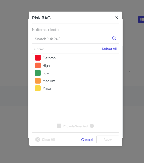This screenshot has width=144, height=163.
Task: Click the Cancel button
Action: pos(87,140)
